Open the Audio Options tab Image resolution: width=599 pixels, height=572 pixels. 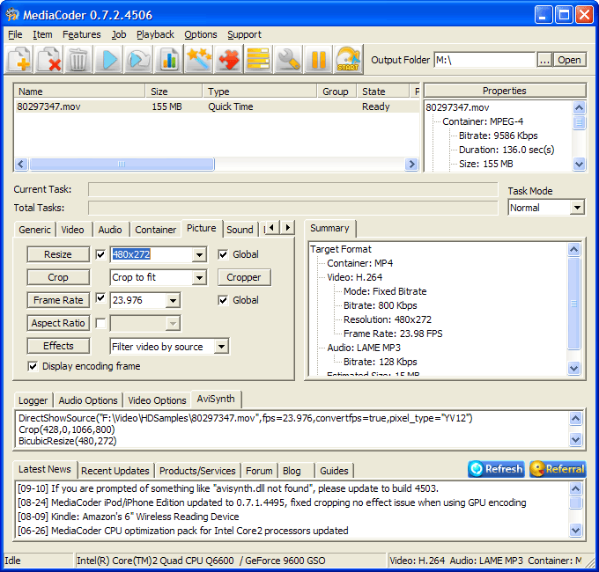[x=88, y=400]
